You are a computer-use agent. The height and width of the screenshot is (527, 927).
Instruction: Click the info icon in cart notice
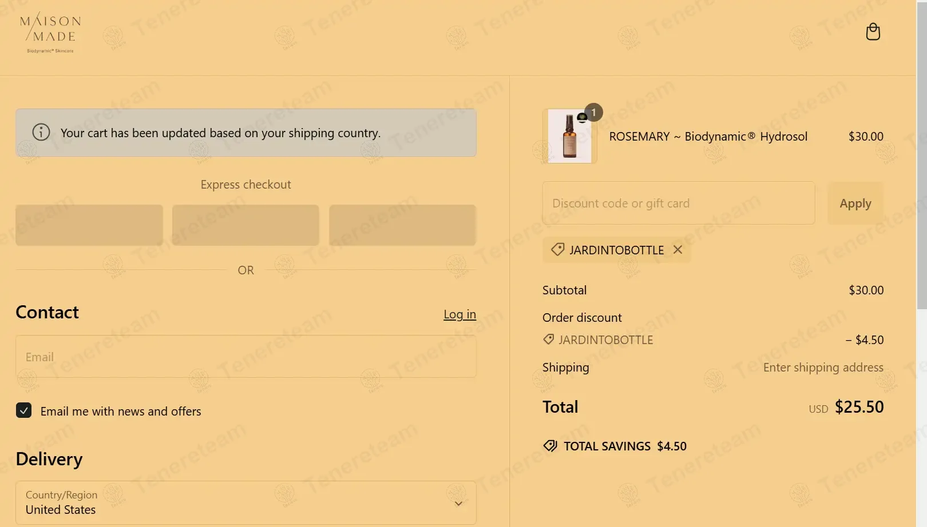coord(41,132)
